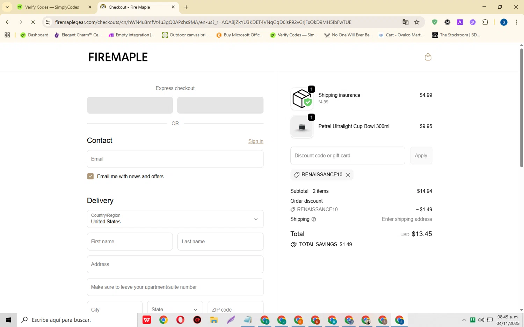Screen dimensions: 524x327
Task: Open the apps grid in the bookmarks bar
Action: point(7,35)
